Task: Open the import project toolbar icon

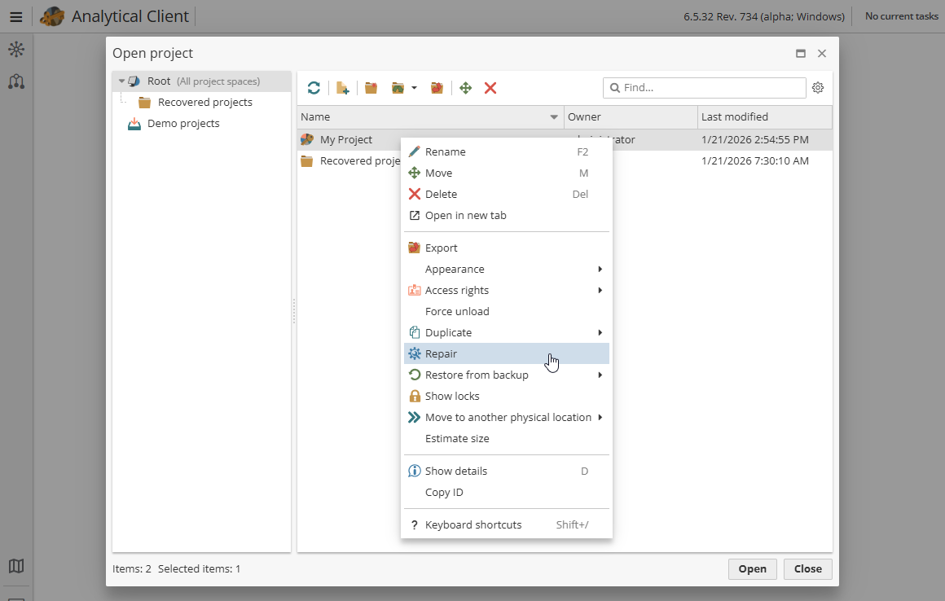Action: pos(398,87)
